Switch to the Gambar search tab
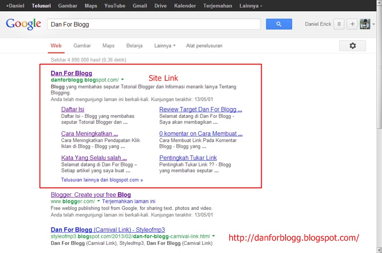This screenshot has width=382, height=253. point(82,46)
